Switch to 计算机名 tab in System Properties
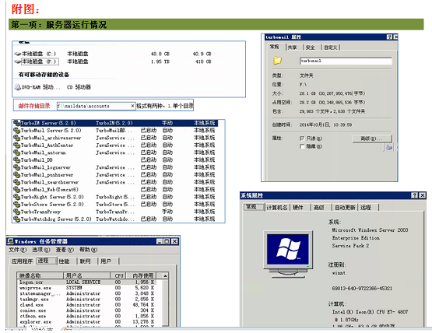Image resolution: width=432 pixels, height=333 pixels. [x=277, y=208]
